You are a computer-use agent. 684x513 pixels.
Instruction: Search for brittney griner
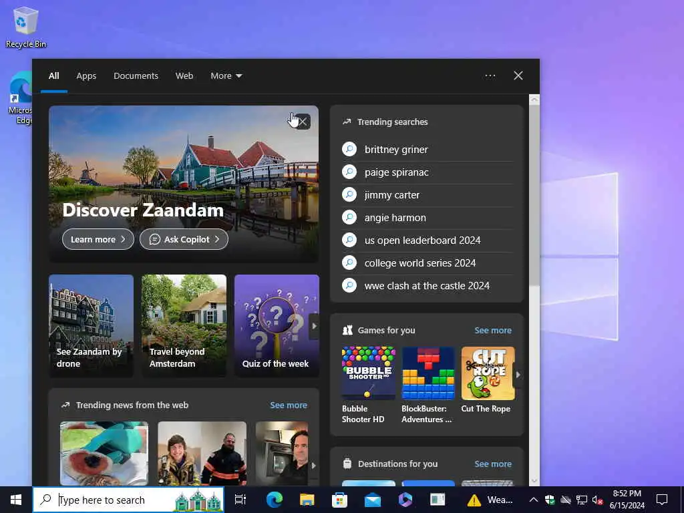pyautogui.click(x=427, y=150)
